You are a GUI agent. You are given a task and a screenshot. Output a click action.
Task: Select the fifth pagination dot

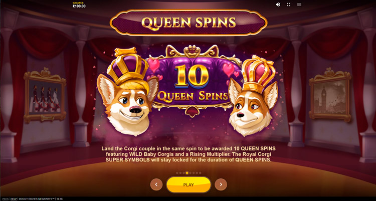pyautogui.click(x=191, y=173)
